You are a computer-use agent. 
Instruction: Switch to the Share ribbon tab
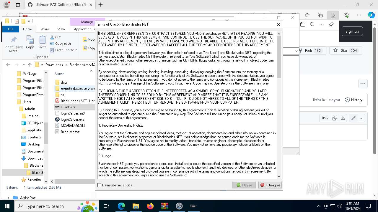(45, 29)
